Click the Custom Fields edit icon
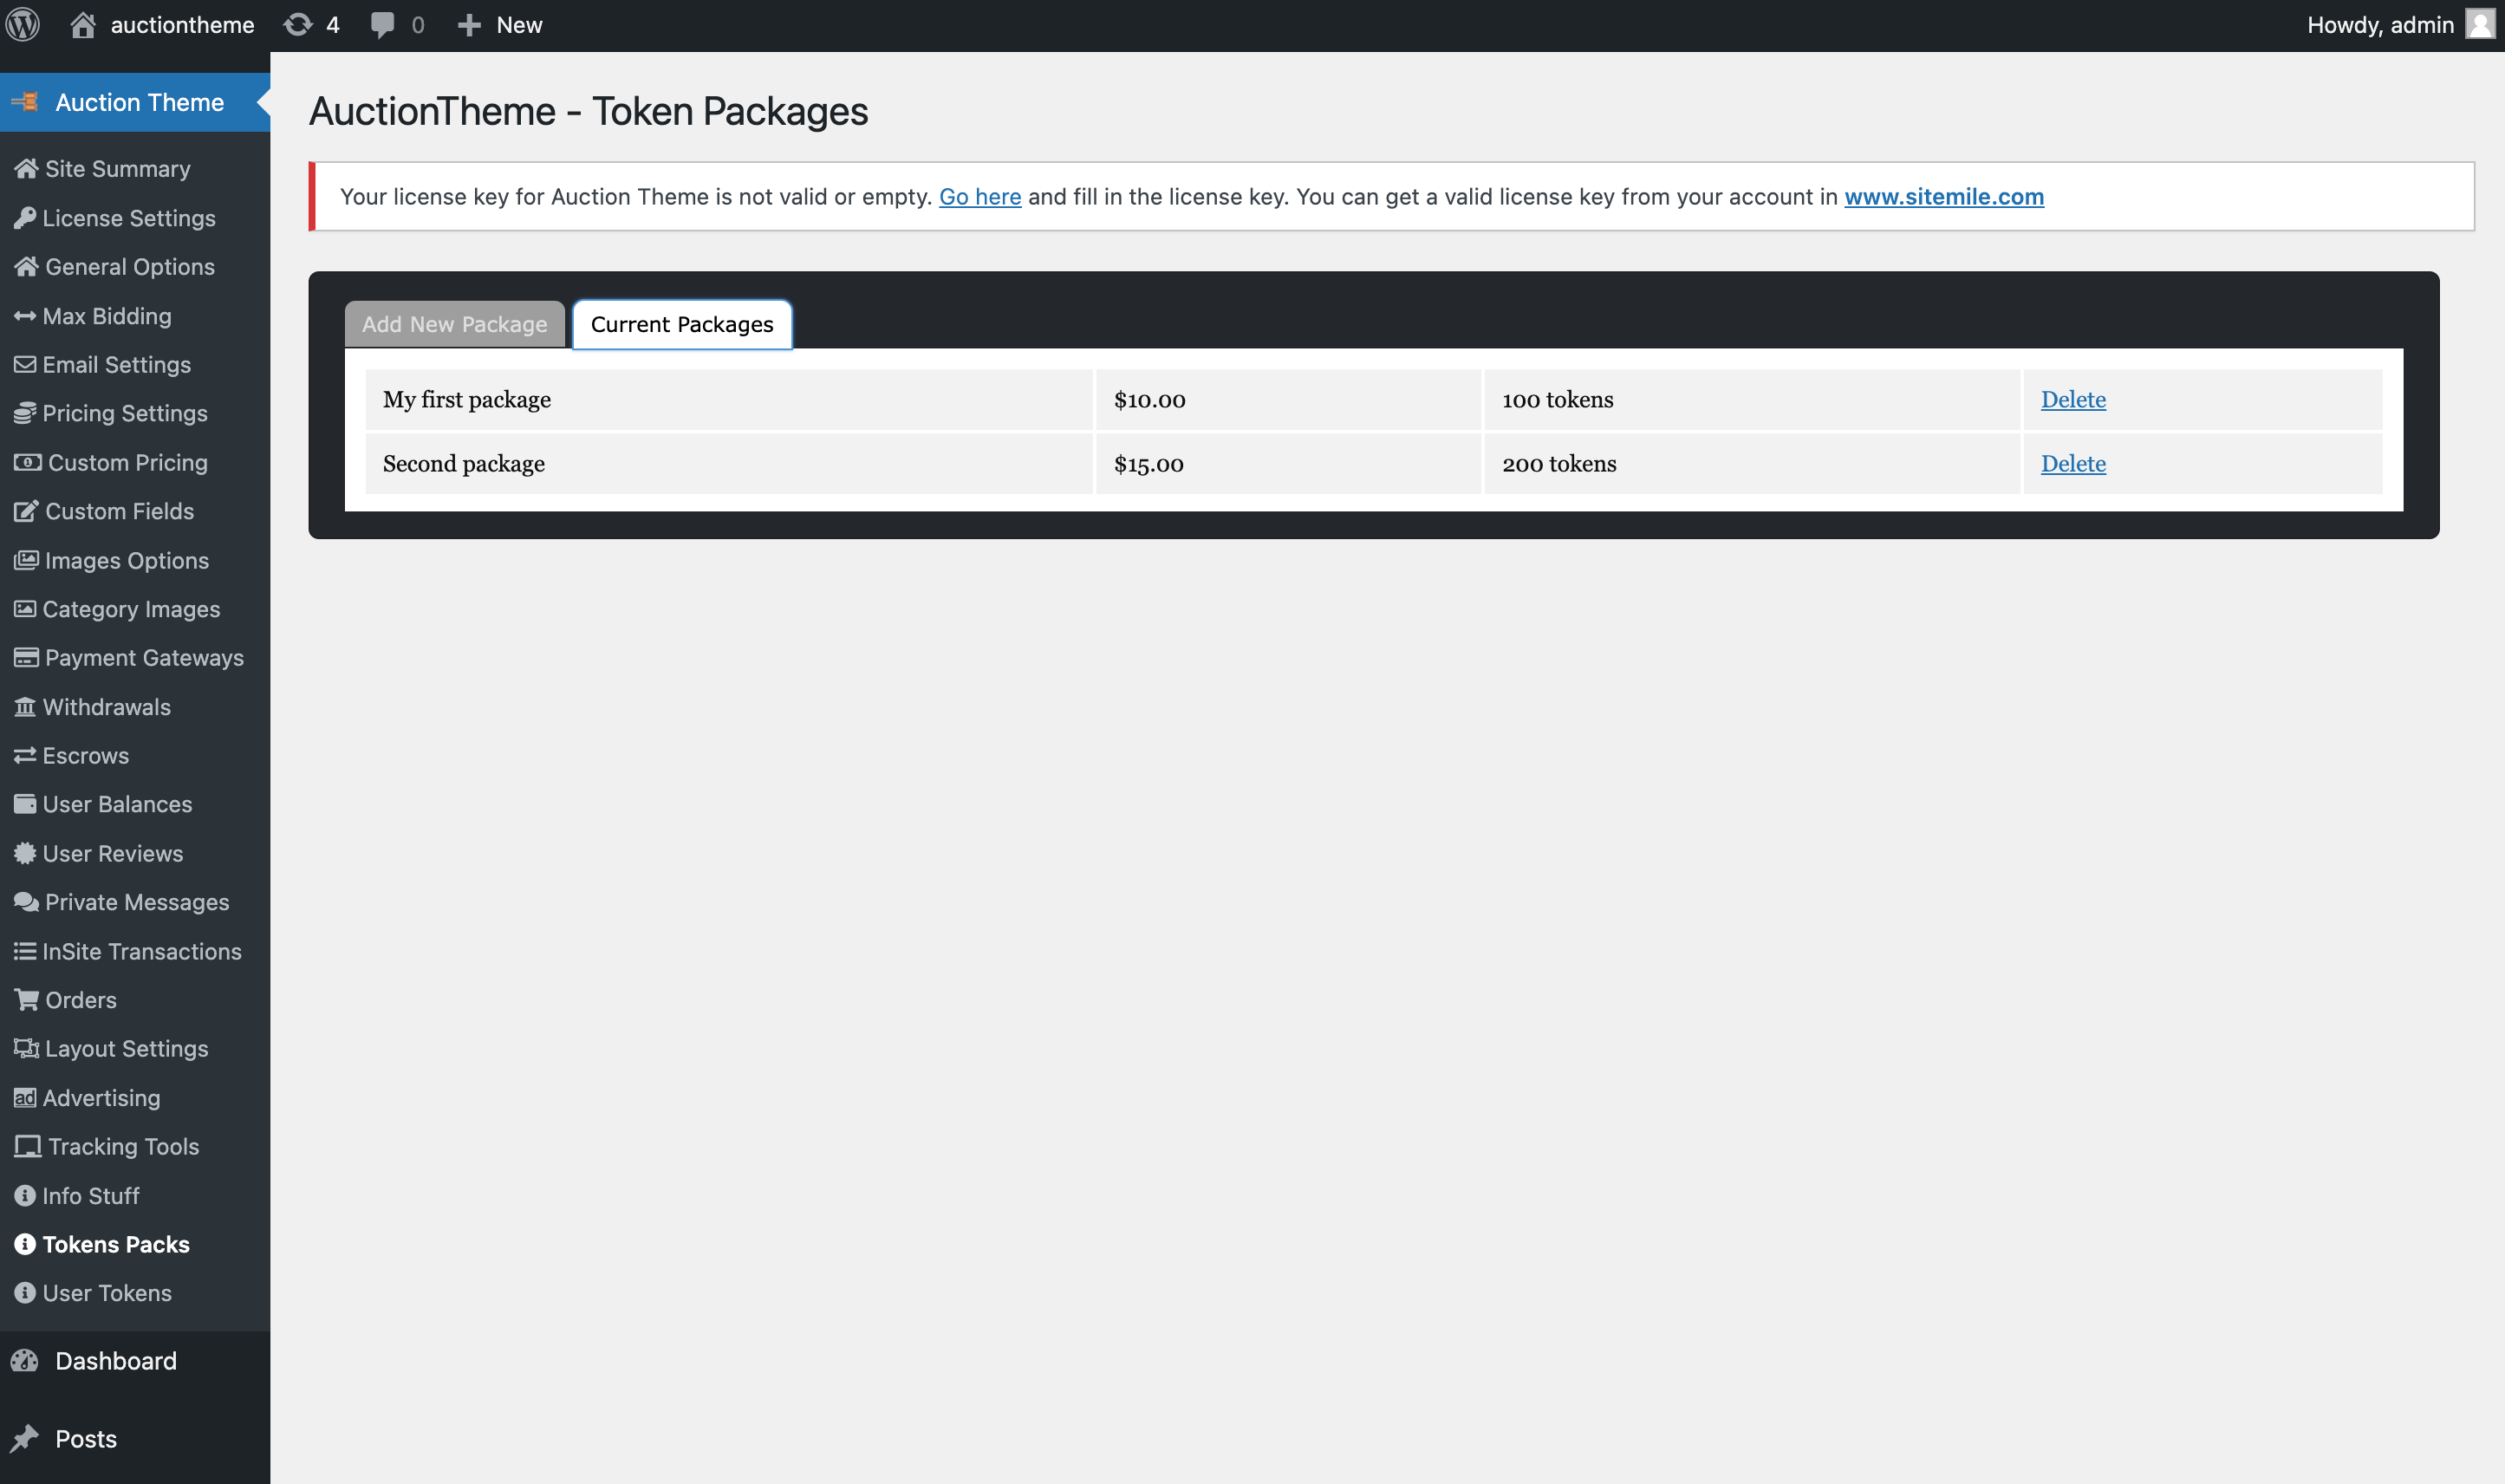The image size is (2505, 1484). pos(26,511)
